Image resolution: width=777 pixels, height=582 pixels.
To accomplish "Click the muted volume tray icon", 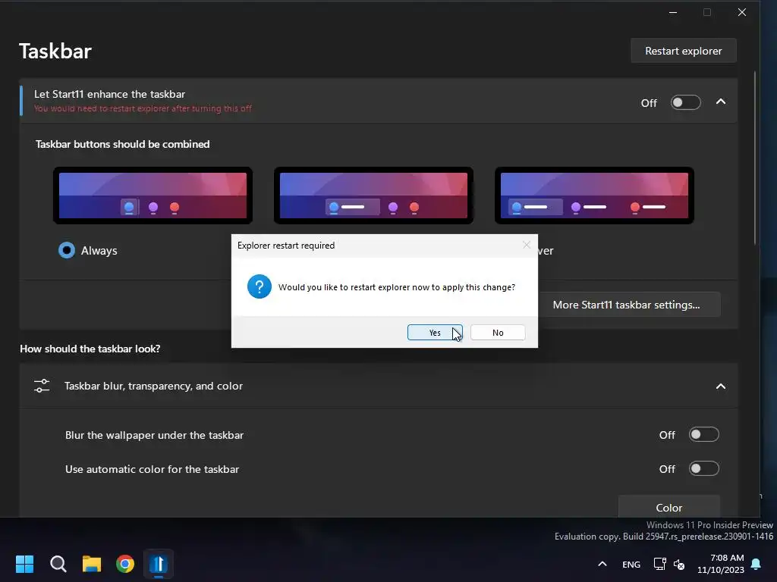I will click(679, 564).
